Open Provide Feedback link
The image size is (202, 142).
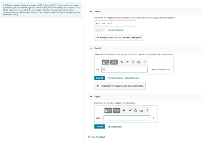click(97, 137)
